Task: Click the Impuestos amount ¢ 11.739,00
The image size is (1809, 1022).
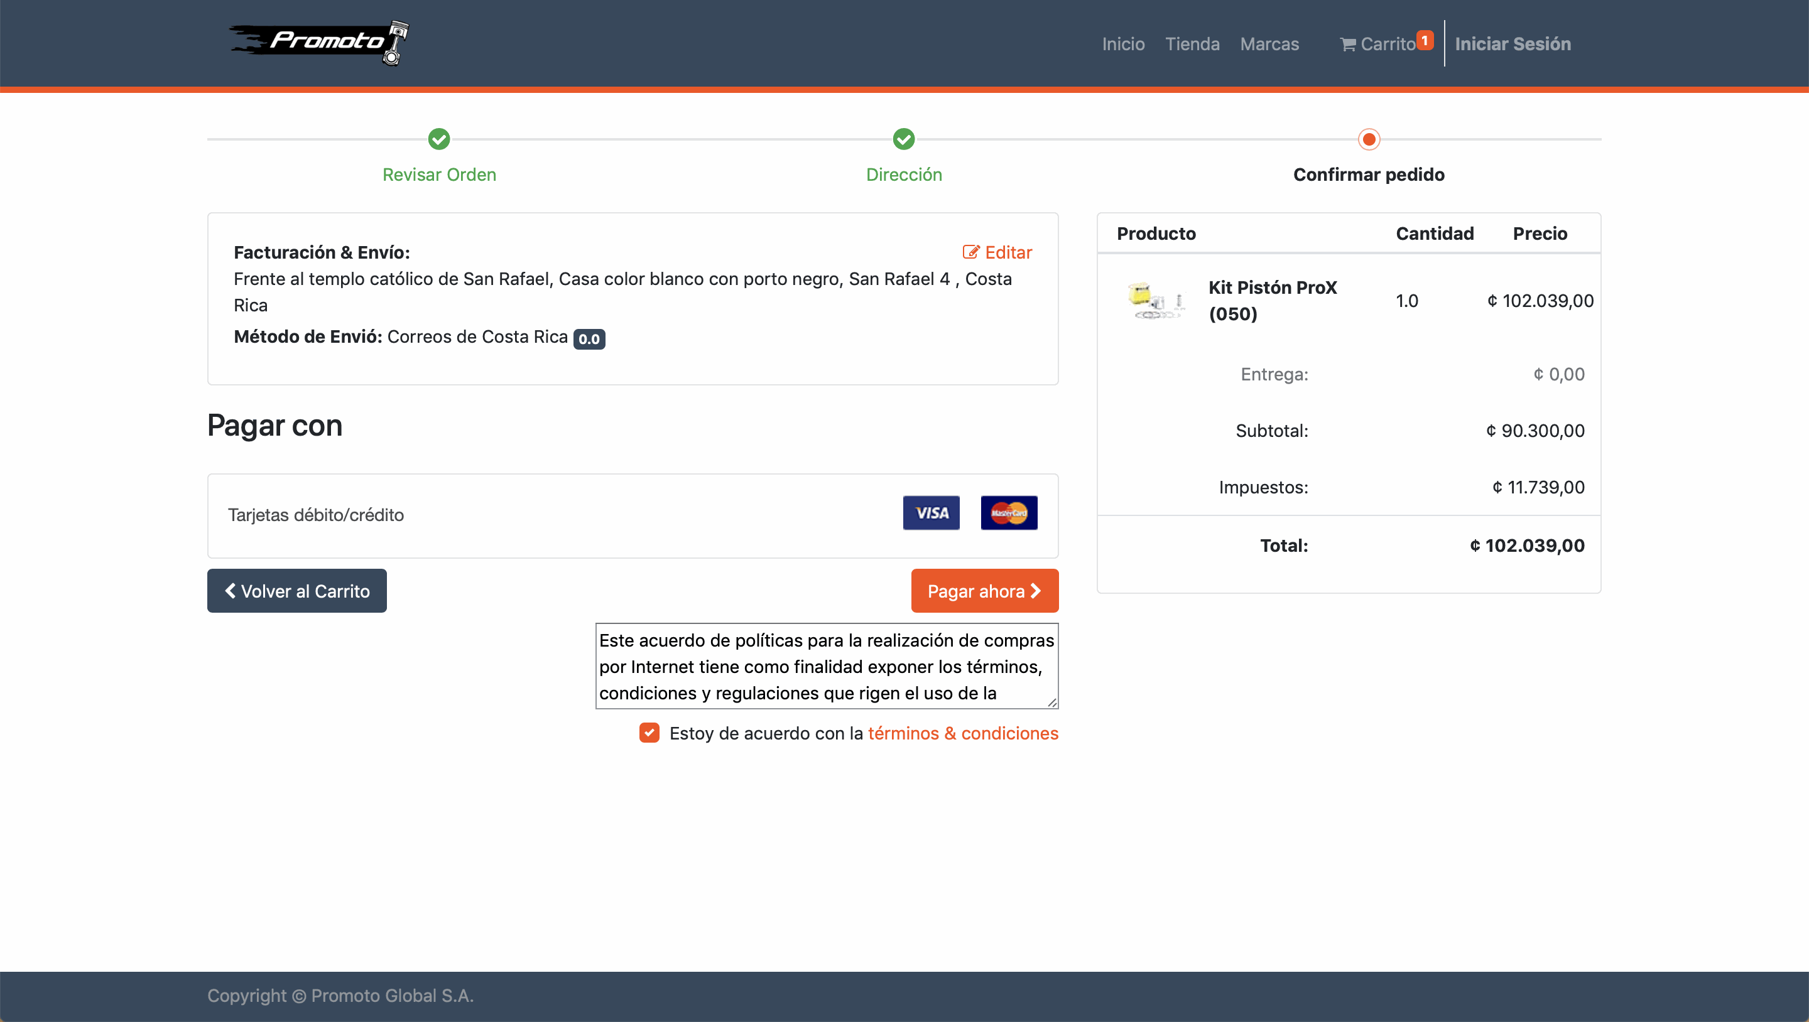Action: (x=1538, y=487)
